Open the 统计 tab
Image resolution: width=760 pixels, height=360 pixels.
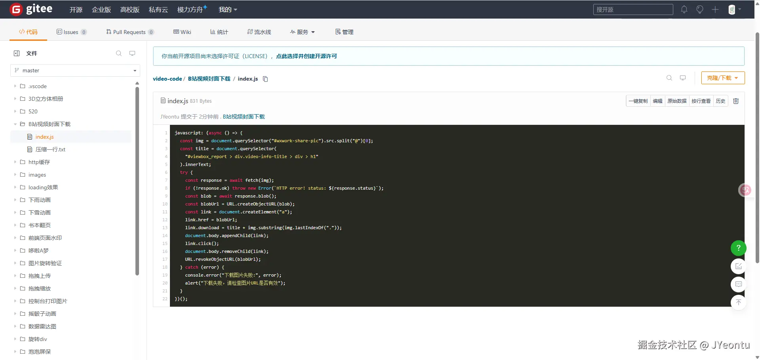tap(219, 32)
